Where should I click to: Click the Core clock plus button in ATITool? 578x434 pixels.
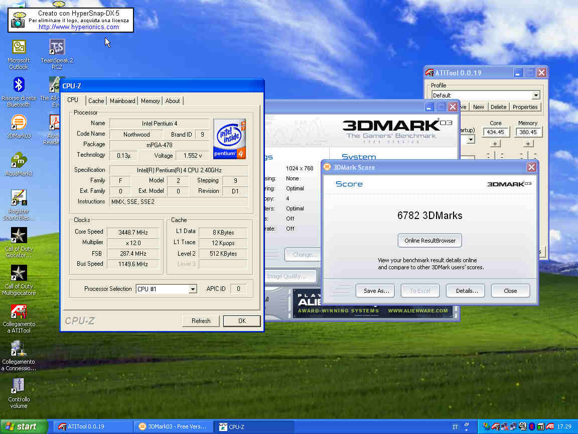click(x=495, y=144)
